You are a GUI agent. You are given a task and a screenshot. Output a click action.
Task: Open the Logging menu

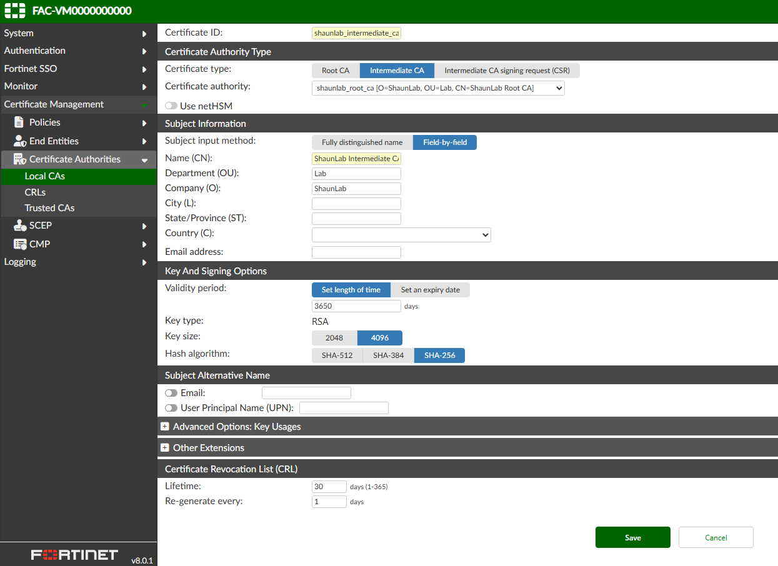[x=78, y=262]
